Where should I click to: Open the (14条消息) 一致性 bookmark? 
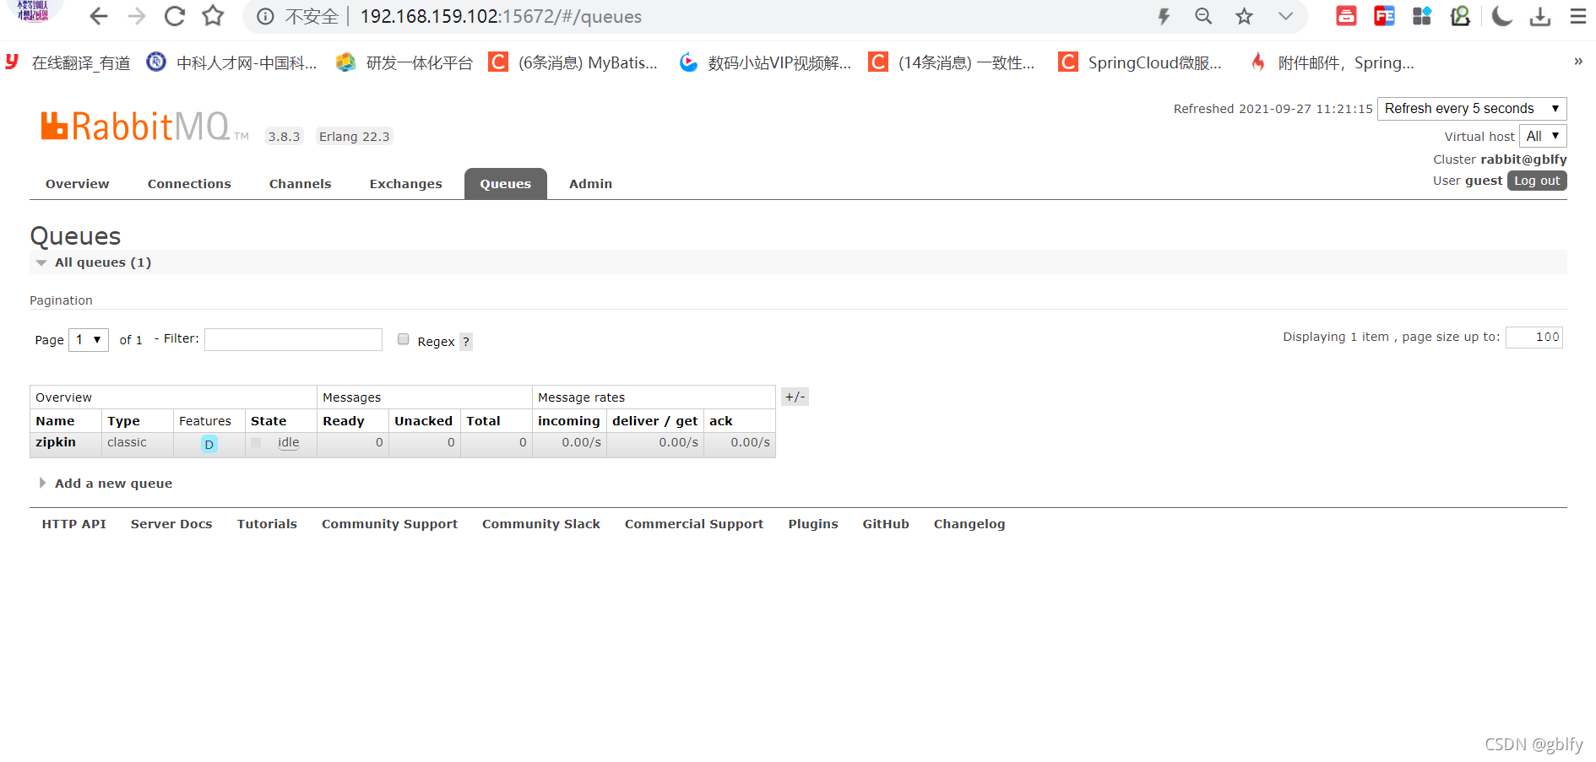pos(952,62)
